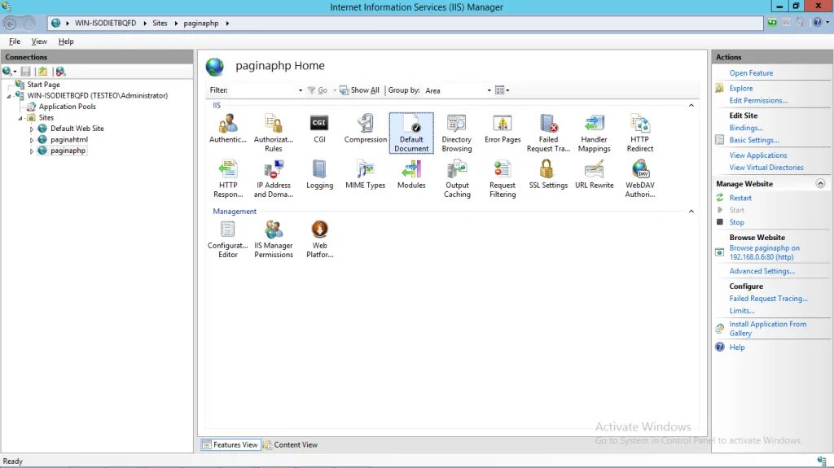
Task: Expand the paginahtml tree node
Action: 32,140
